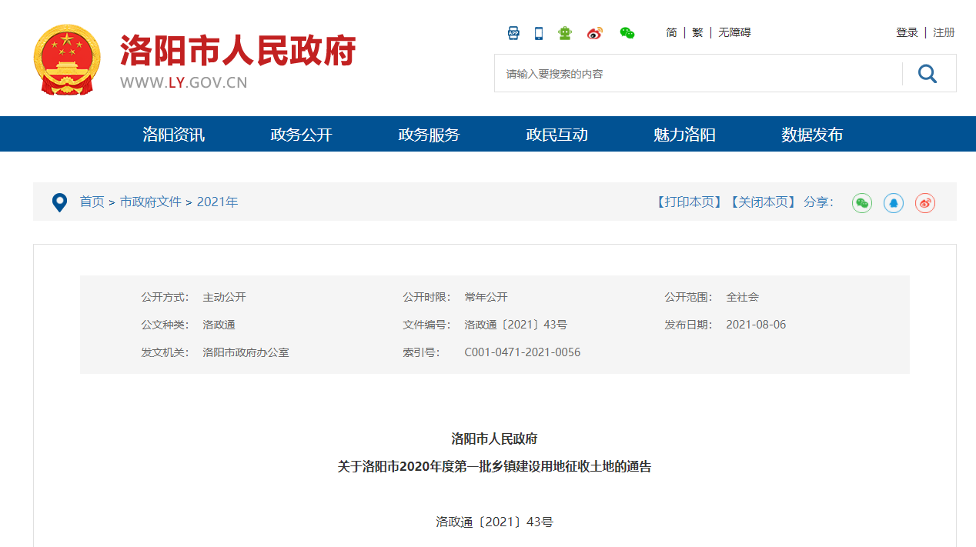Image resolution: width=976 pixels, height=547 pixels.
Task: Select the 数据发布 navigation menu
Action: point(812,135)
